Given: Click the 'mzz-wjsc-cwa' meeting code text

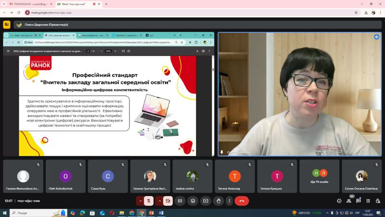Looking at the screenshot, I should point(28,201).
